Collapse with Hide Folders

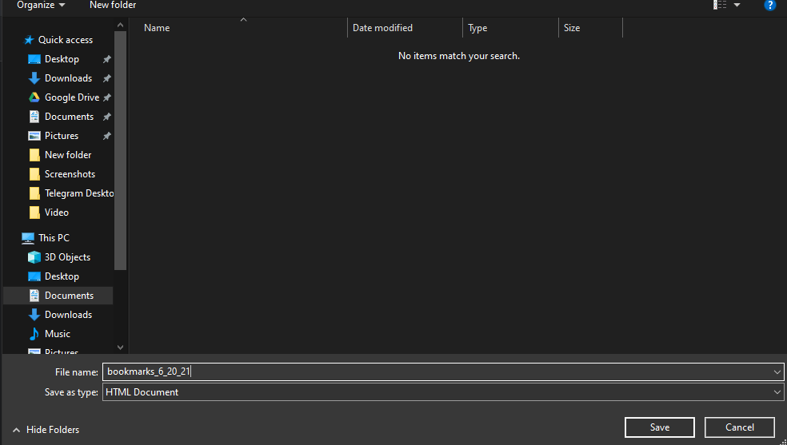(x=46, y=430)
